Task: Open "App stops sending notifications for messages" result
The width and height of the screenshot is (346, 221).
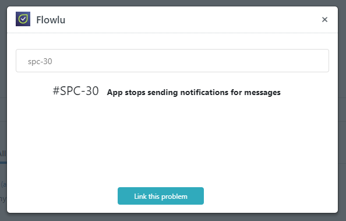Action: pos(193,92)
